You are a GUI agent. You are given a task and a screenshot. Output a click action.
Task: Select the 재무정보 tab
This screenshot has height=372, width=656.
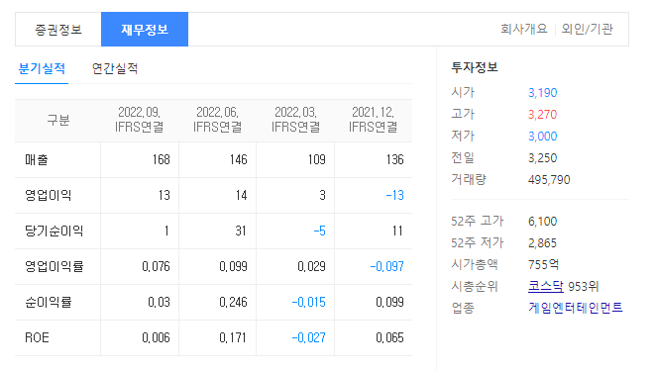(x=145, y=30)
